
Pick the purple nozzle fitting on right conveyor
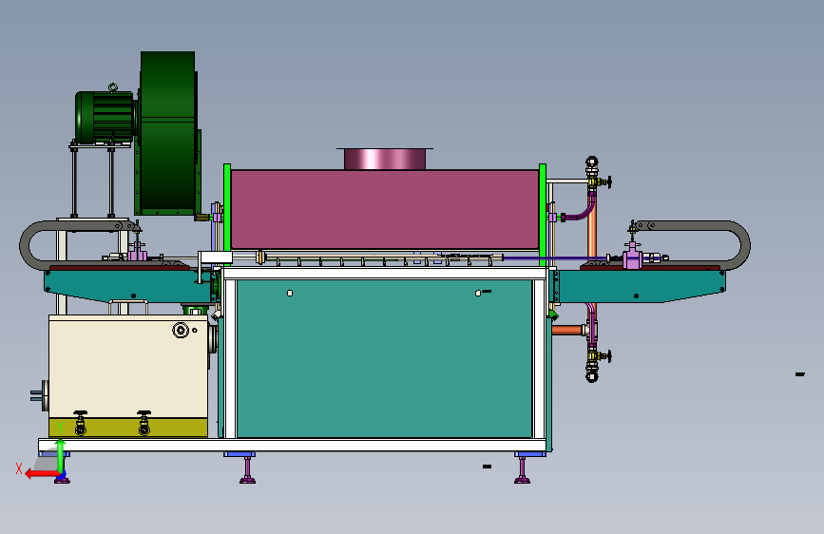coord(632,257)
